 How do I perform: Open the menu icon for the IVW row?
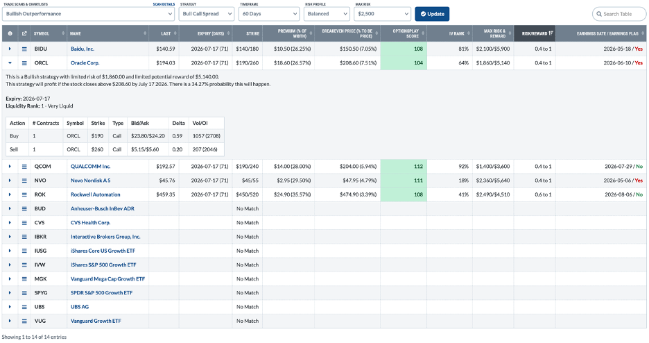24,265
